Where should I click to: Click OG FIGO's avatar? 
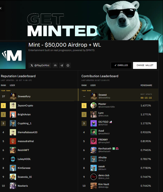(x=93, y=123)
